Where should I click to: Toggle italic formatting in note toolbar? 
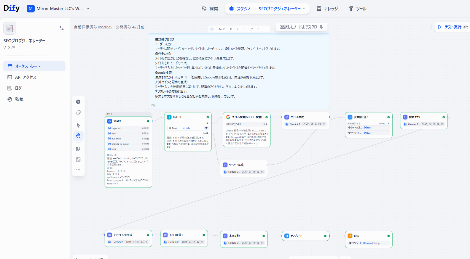tap(238, 29)
